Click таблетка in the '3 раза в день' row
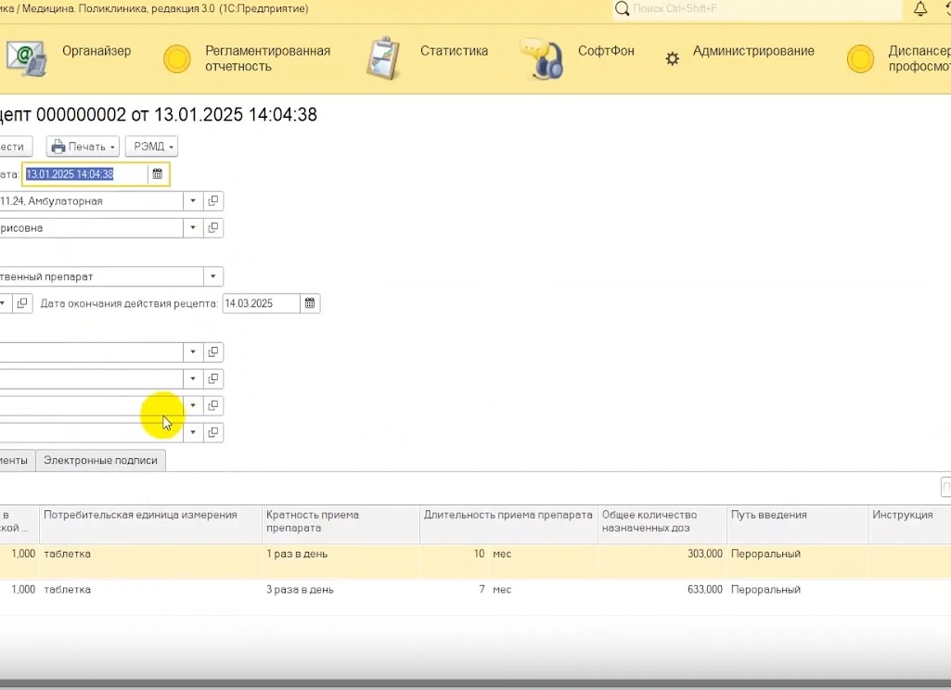Image resolution: width=951 pixels, height=690 pixels. 68,589
